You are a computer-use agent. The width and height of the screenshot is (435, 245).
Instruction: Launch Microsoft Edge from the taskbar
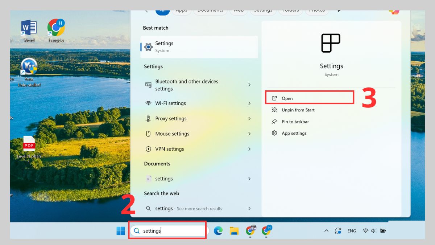pyautogui.click(x=218, y=230)
